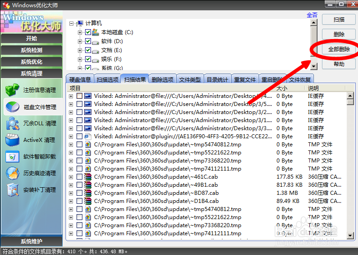Expand the Desktop/3/5 Visited result row
This screenshot has height=255, width=358.
click(x=71, y=104)
